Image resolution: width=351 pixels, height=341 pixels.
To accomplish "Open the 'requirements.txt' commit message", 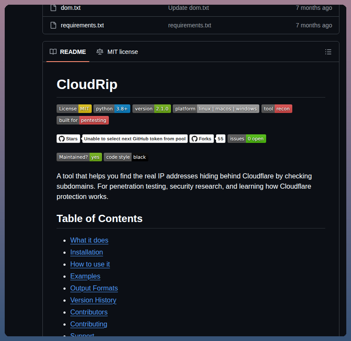I will tap(189, 25).
